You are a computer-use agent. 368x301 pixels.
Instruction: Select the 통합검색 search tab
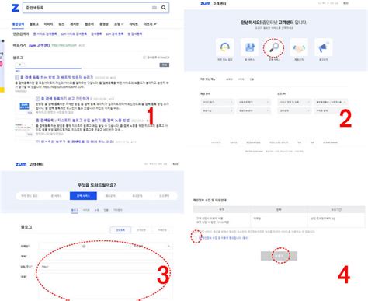tap(18, 24)
